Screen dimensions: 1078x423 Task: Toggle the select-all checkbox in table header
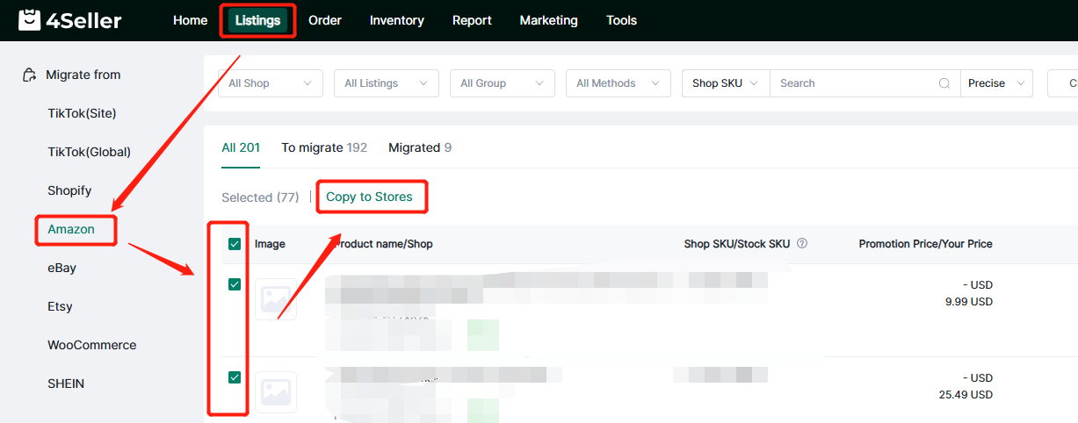(235, 244)
